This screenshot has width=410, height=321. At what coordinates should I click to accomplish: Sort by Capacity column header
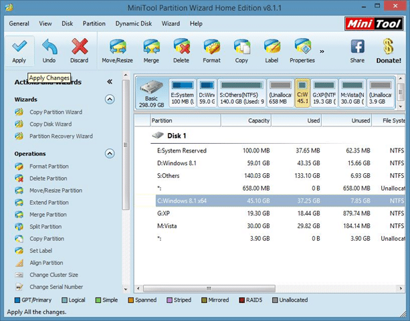pyautogui.click(x=246, y=120)
